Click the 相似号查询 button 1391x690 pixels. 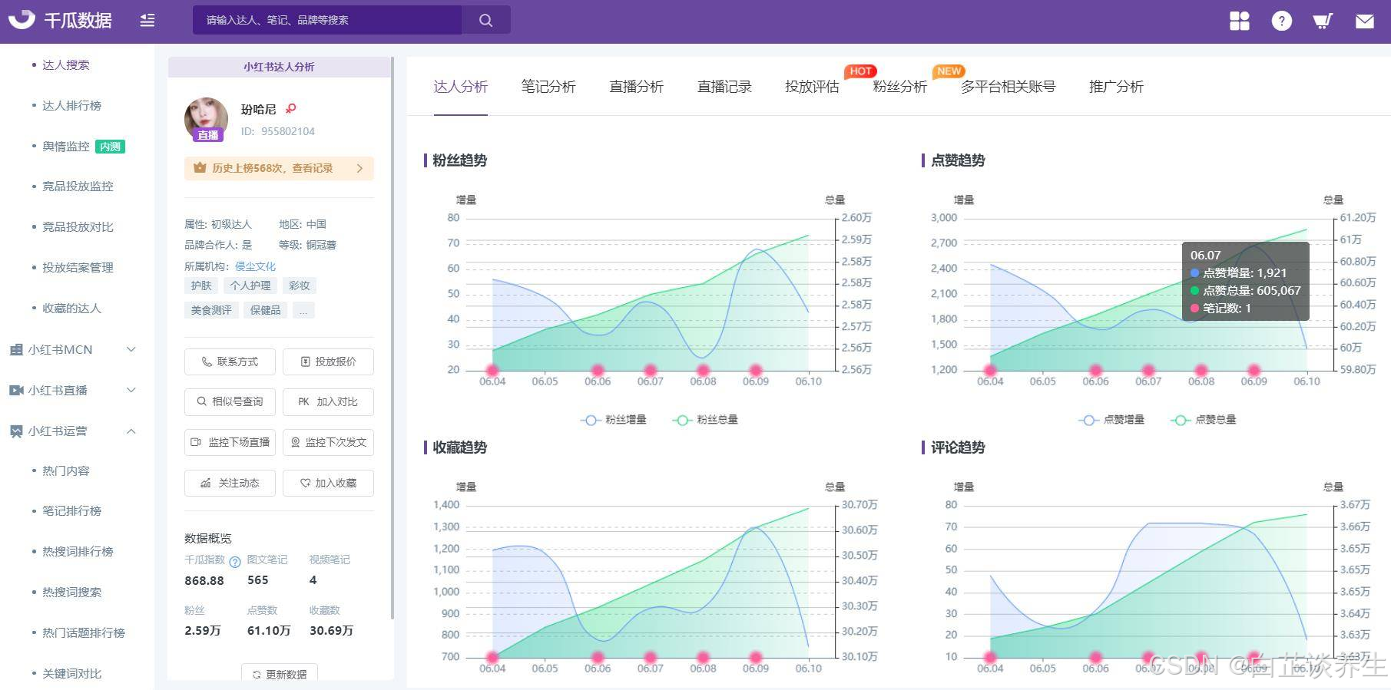tap(230, 401)
